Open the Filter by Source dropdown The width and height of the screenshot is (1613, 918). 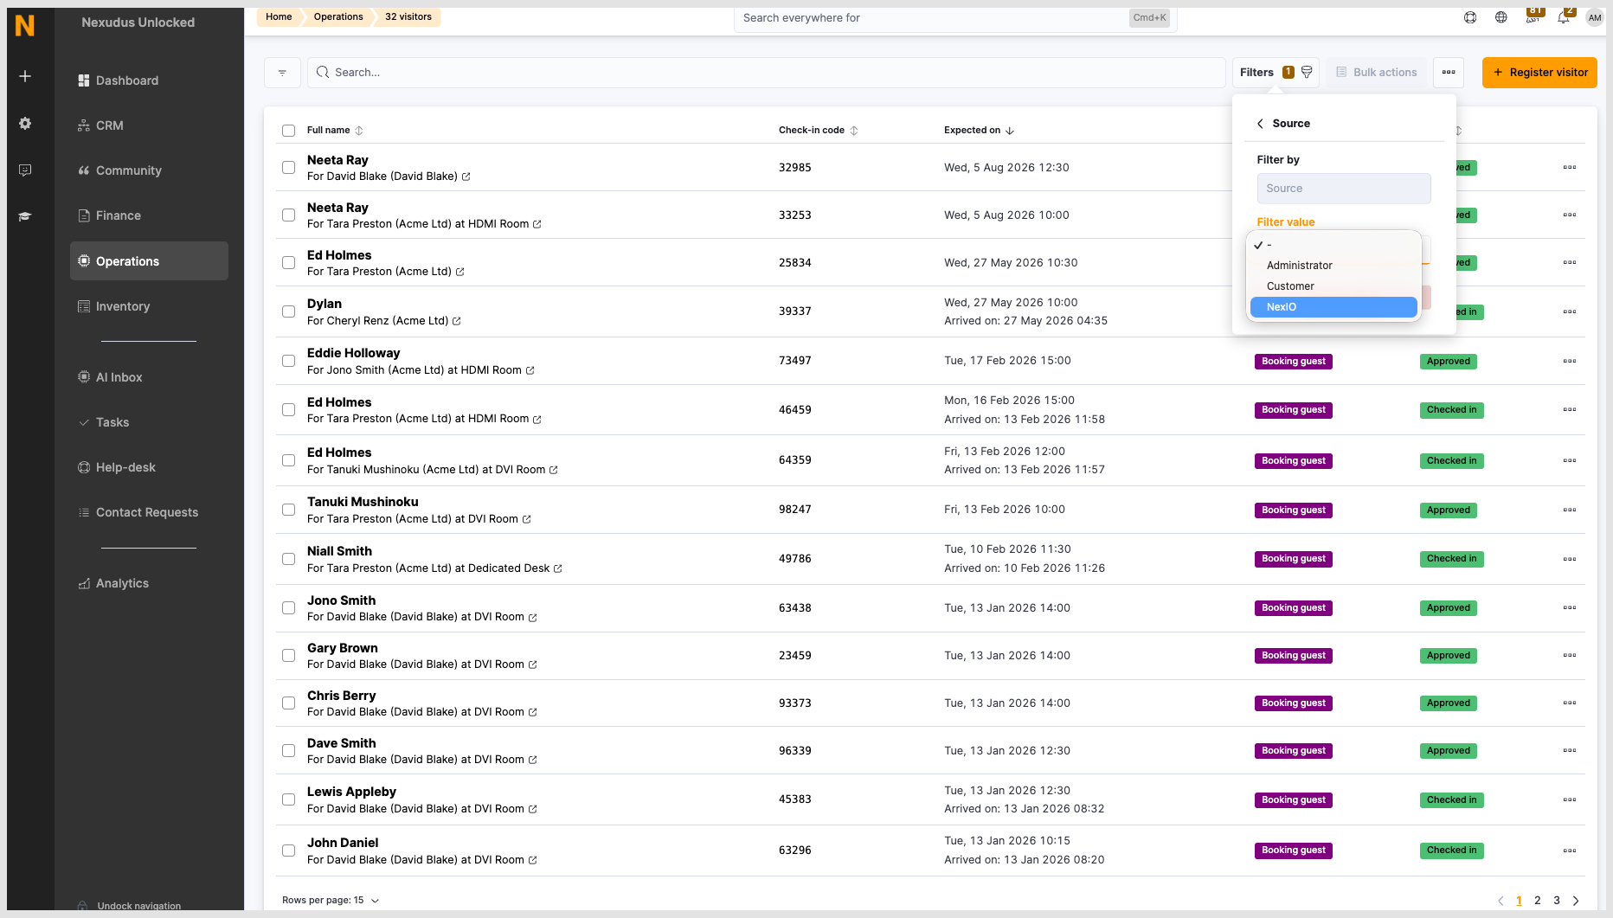(x=1344, y=189)
